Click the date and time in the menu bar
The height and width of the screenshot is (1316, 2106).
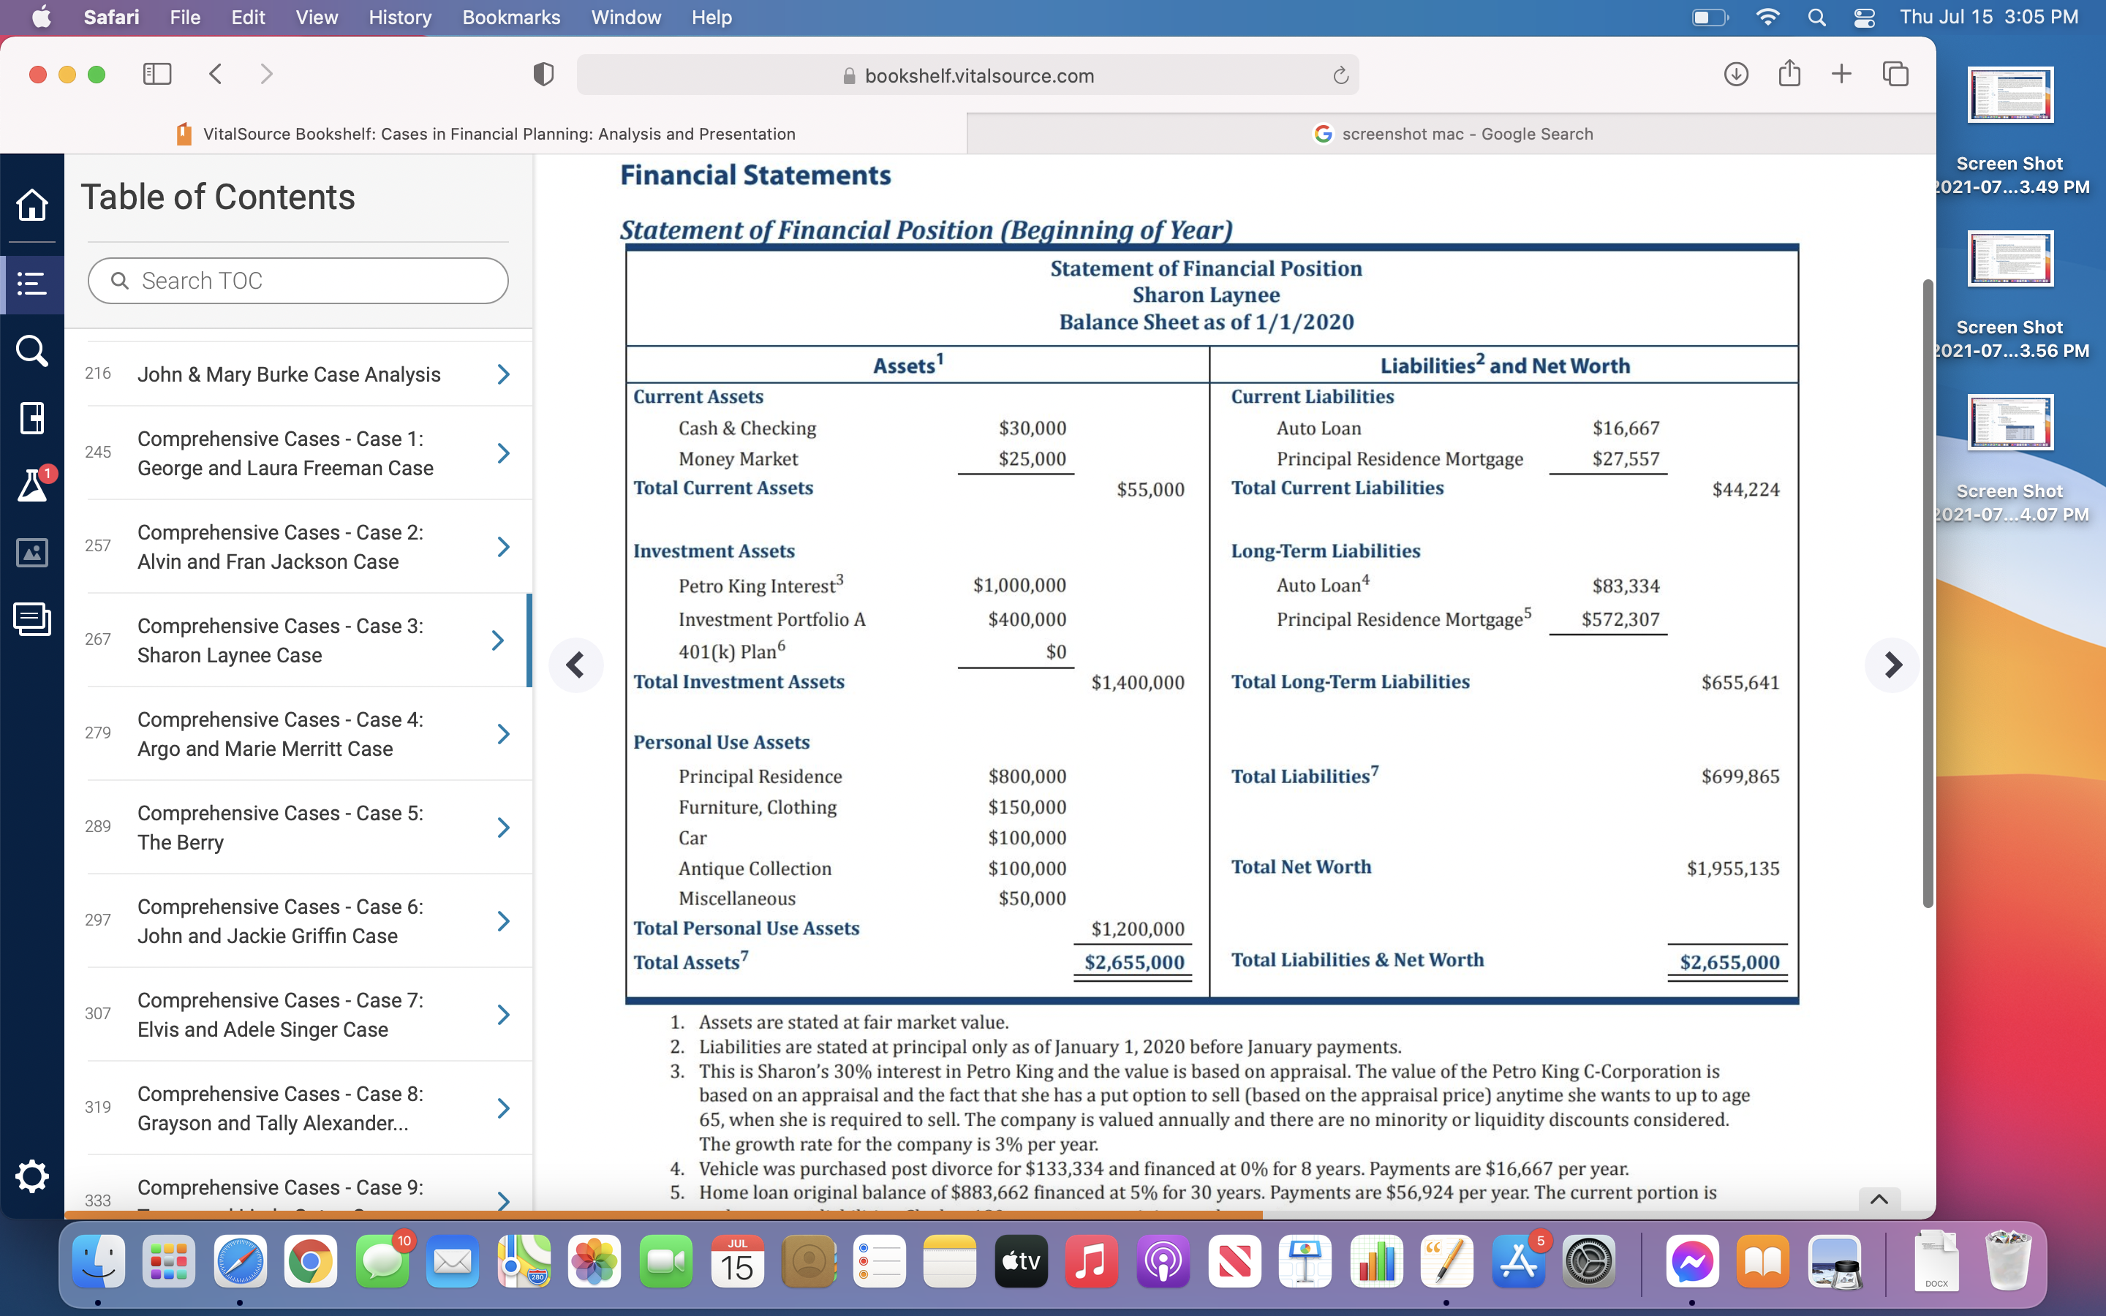click(x=1988, y=18)
